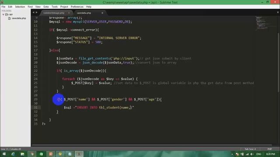Go to previous tab with left arrow
The height and width of the screenshot is (157, 280).
pos(33,13)
